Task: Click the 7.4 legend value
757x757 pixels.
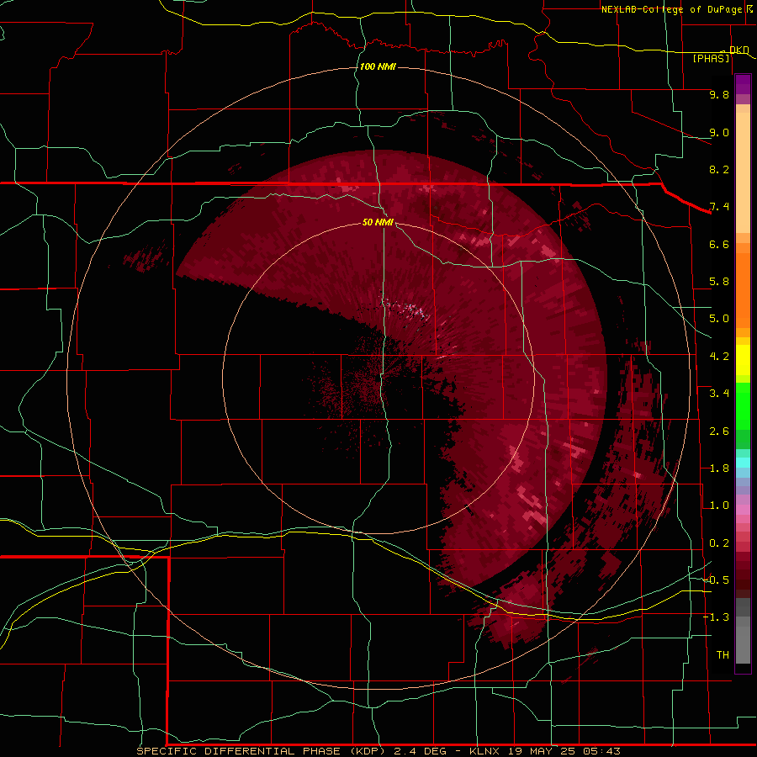Action: click(719, 207)
